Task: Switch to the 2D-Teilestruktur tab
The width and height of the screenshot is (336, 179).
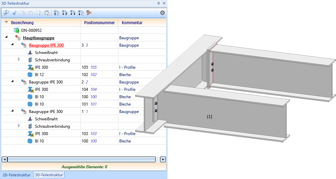Action: (x=17, y=175)
